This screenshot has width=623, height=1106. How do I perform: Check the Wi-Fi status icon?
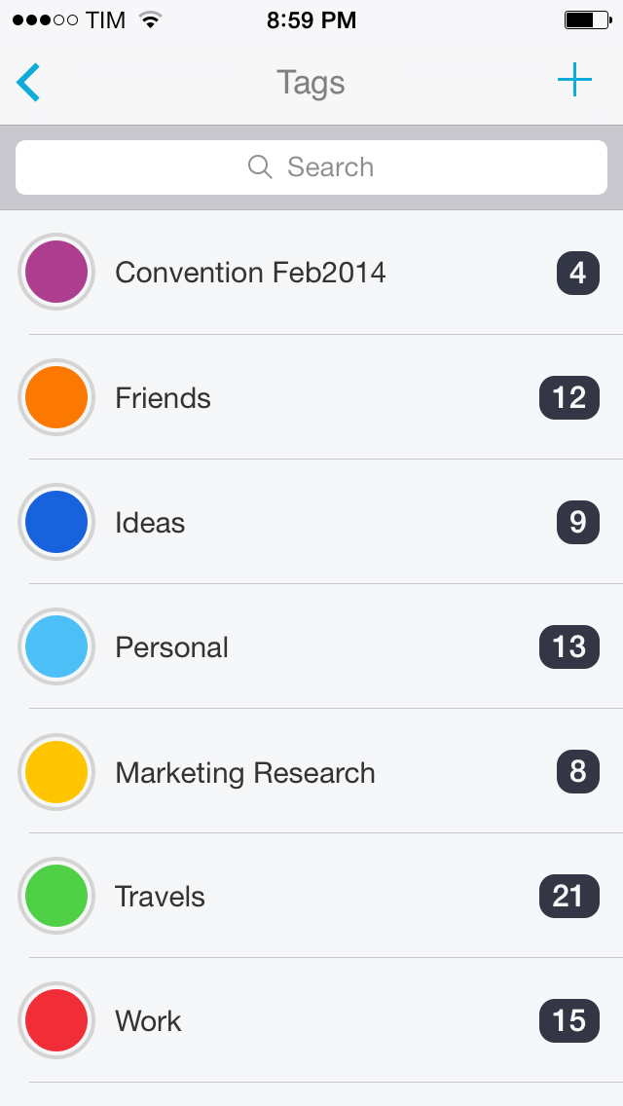click(150, 20)
